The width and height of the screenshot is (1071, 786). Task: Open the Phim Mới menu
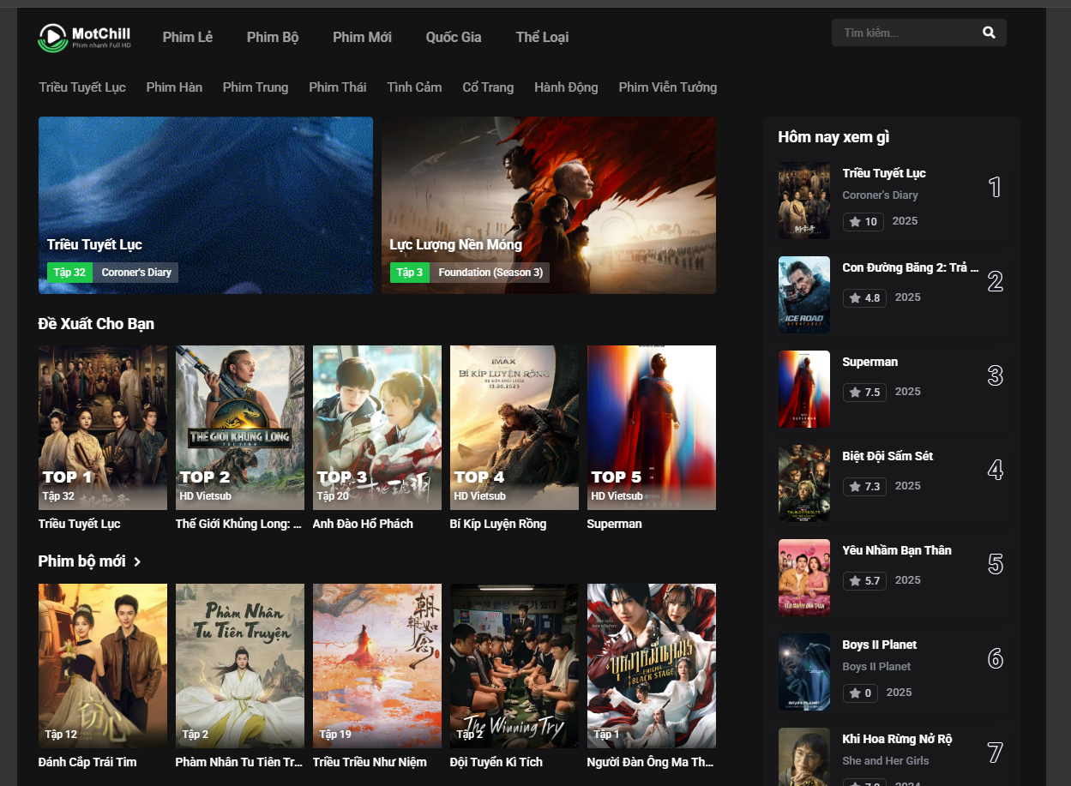point(362,37)
